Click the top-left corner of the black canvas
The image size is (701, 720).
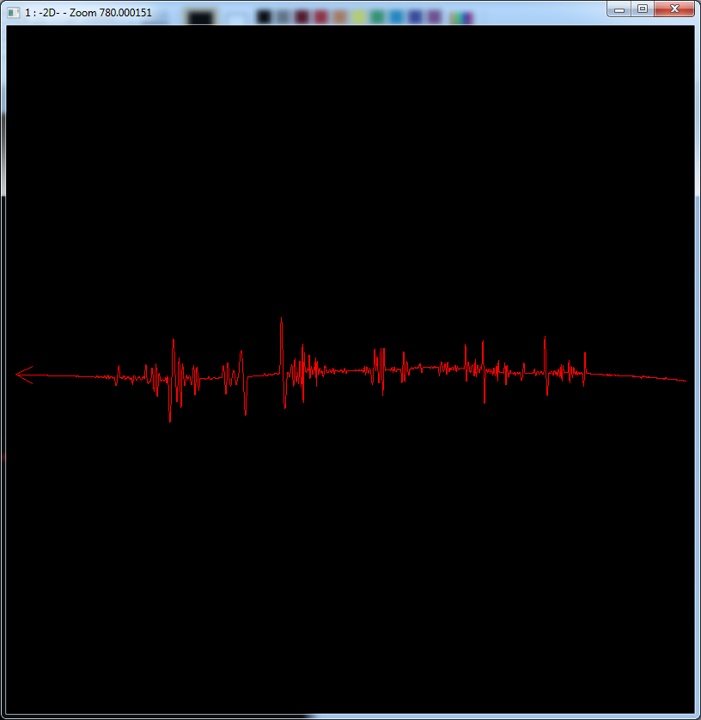tap(9, 28)
